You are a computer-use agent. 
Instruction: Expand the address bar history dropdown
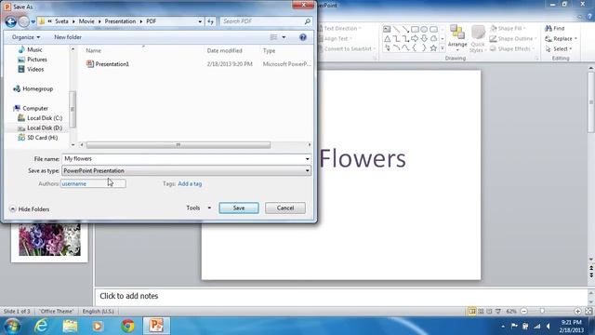point(200,21)
